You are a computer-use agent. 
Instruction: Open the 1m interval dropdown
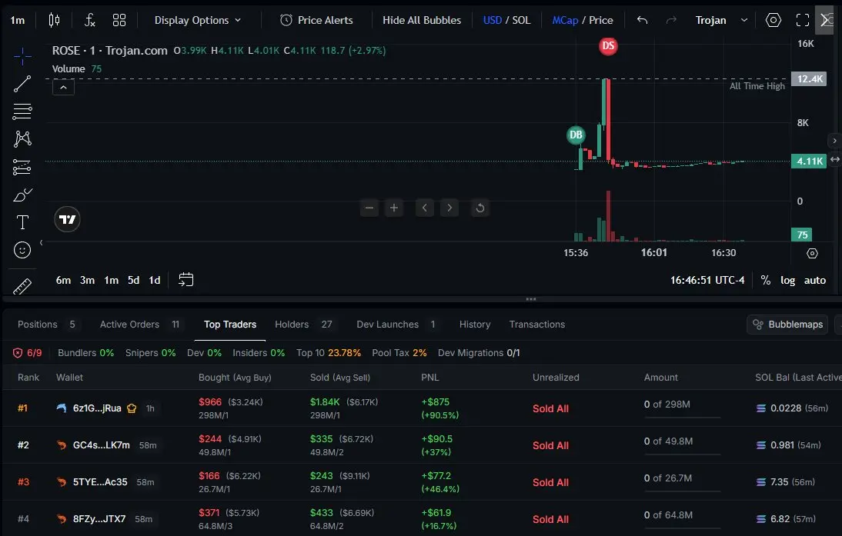(18, 21)
